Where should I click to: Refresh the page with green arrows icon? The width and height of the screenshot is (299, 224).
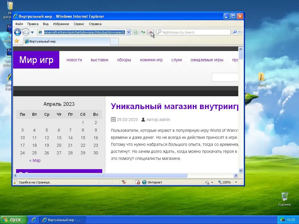(x=143, y=32)
